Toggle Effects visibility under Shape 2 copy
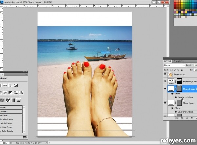197x145 pixels. [172, 108]
